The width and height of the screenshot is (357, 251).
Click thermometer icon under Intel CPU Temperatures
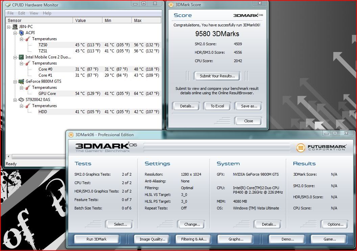click(x=27, y=63)
